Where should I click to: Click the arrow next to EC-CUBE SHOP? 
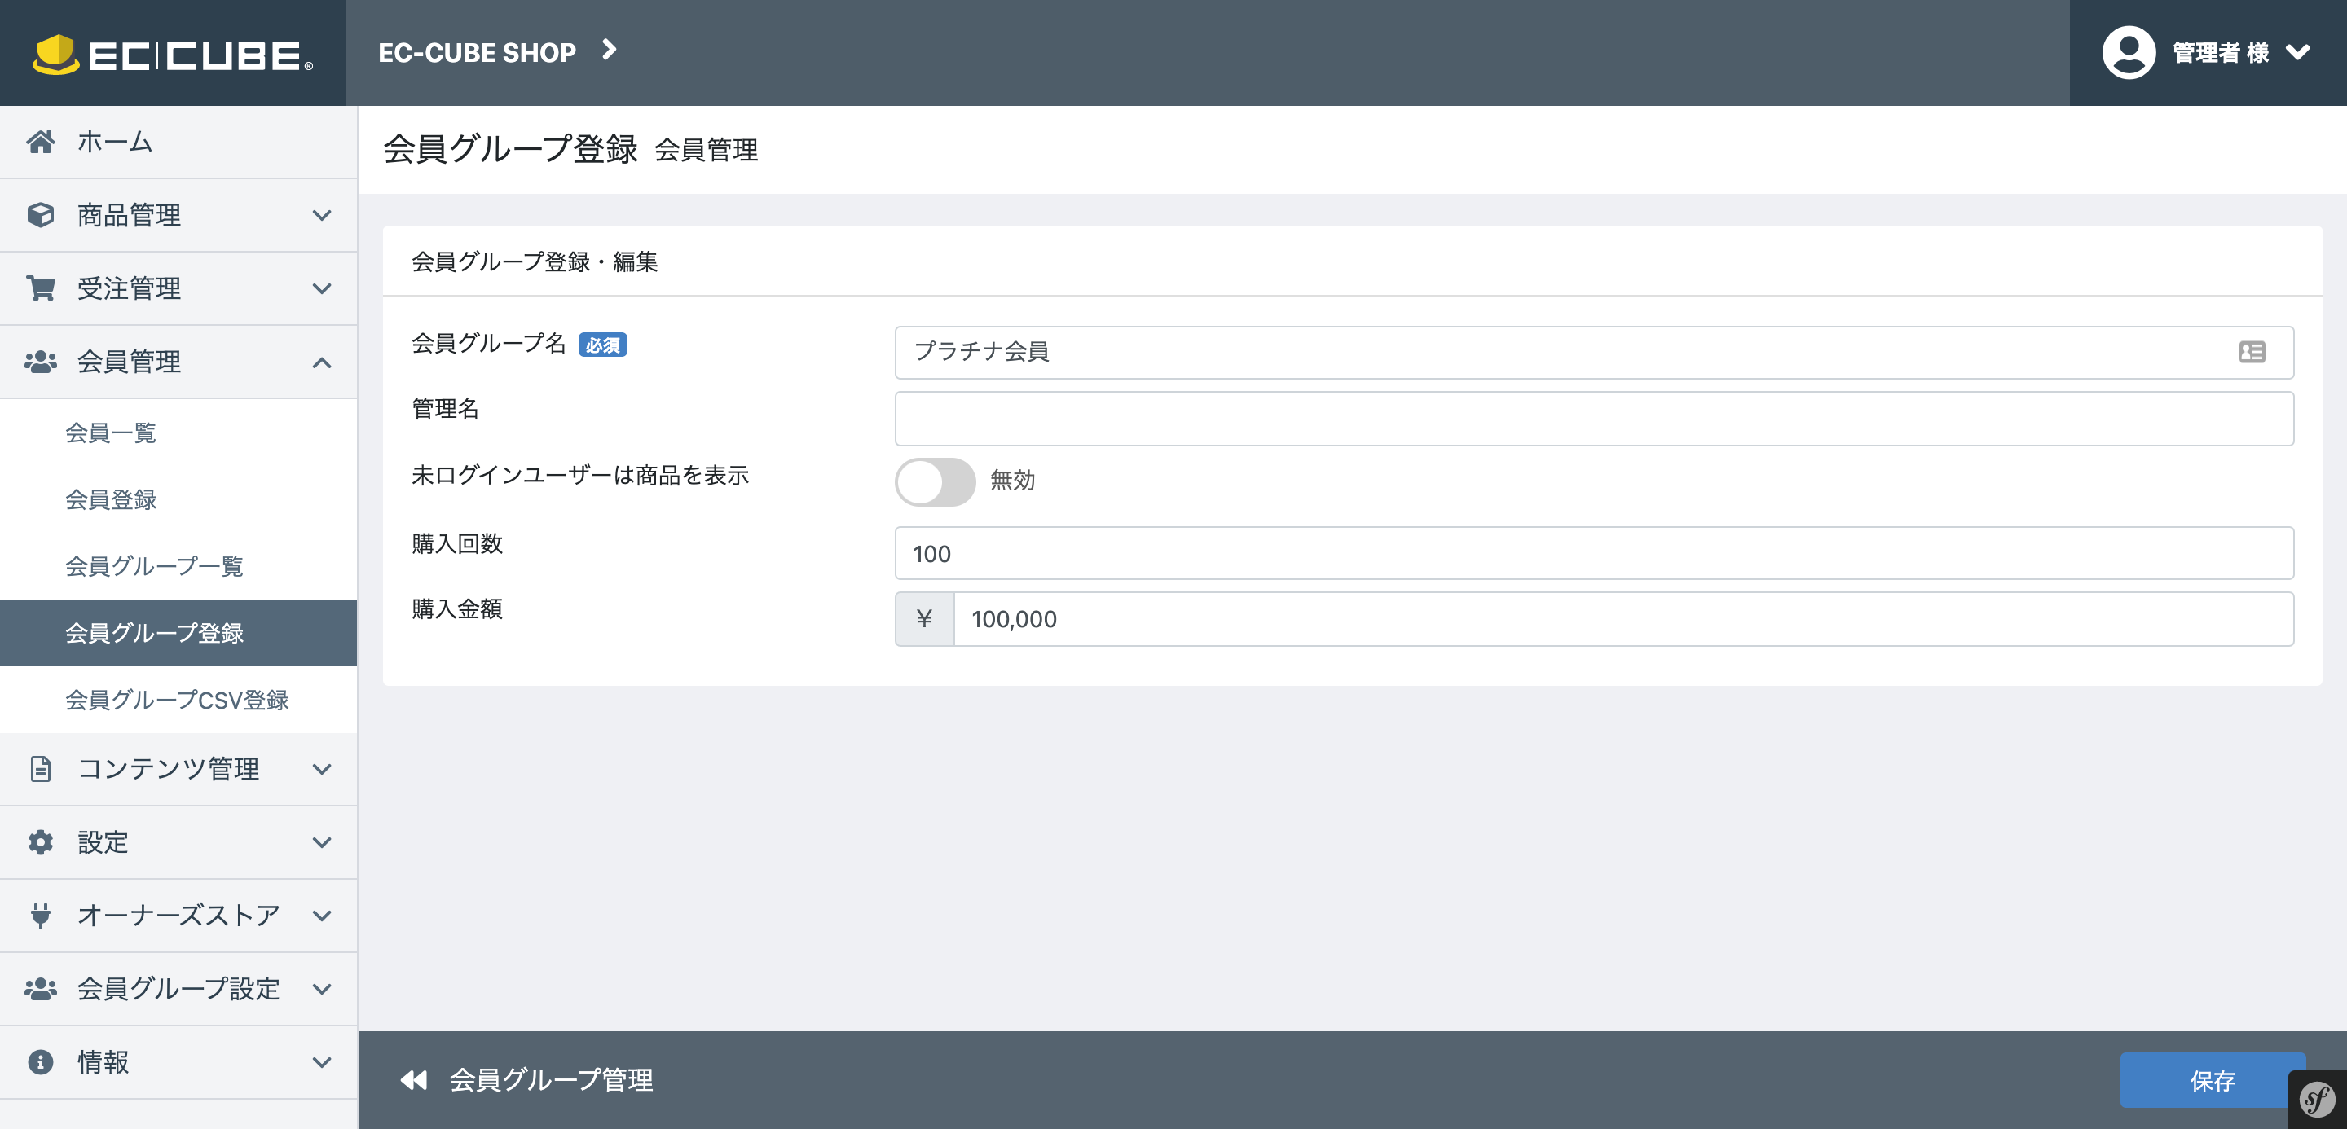tap(610, 50)
